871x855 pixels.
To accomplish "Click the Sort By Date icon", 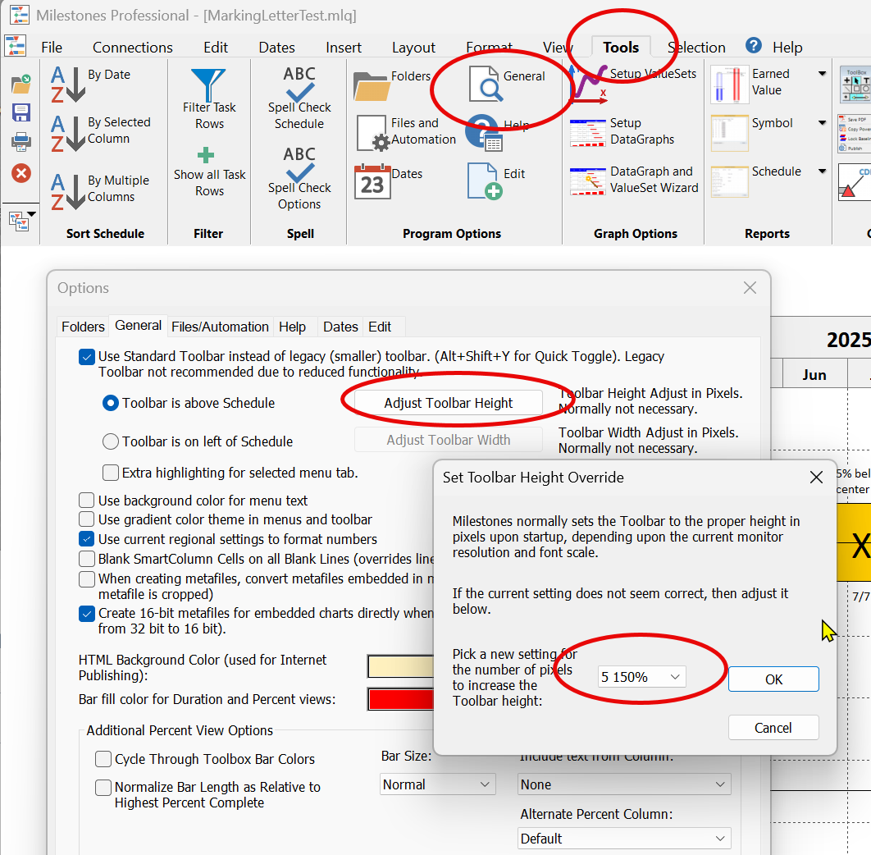I will 68,84.
